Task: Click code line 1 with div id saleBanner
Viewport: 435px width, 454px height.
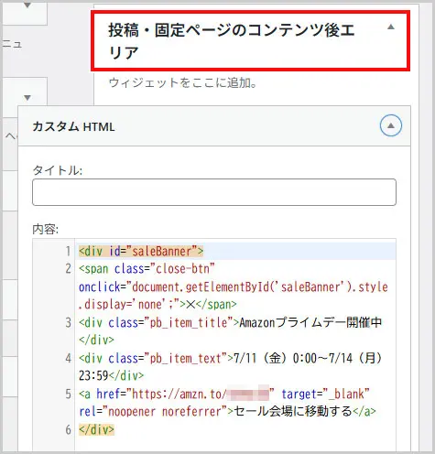Action: click(141, 252)
